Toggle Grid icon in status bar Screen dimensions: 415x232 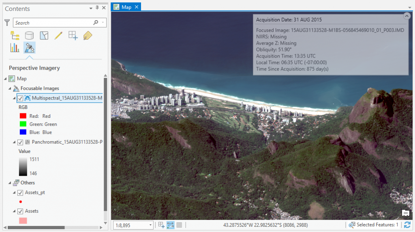tap(179, 225)
